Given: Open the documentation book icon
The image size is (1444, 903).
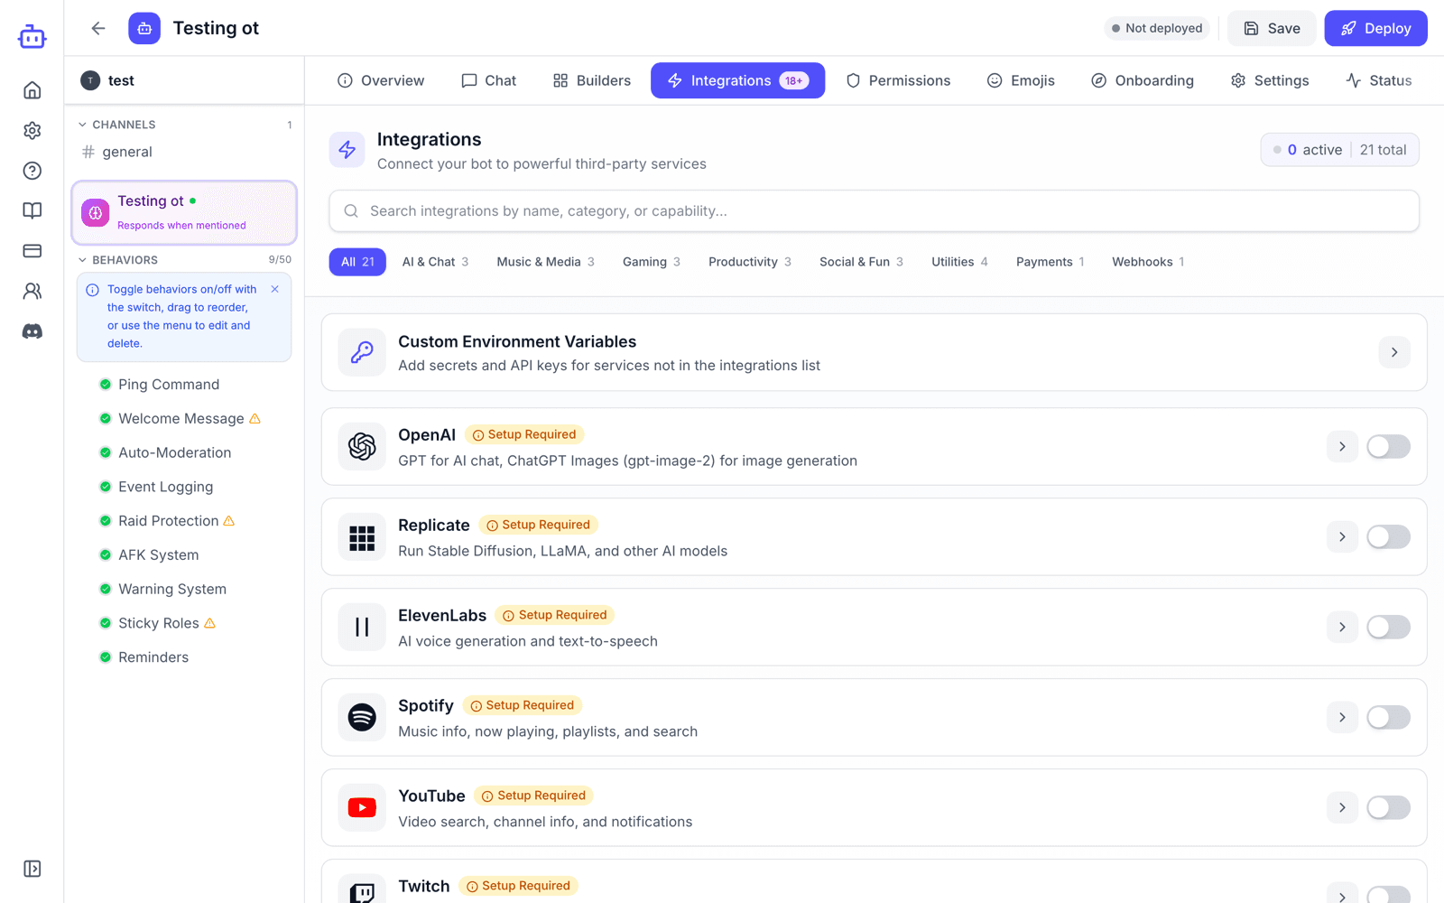Looking at the screenshot, I should tap(32, 210).
